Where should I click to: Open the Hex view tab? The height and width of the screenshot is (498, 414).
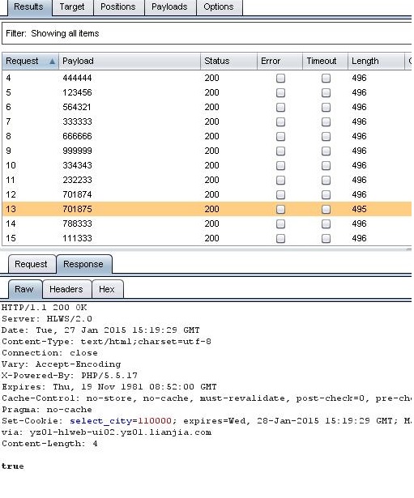click(x=107, y=289)
